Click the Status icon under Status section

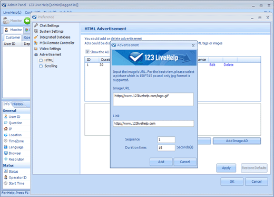tap(6, 171)
